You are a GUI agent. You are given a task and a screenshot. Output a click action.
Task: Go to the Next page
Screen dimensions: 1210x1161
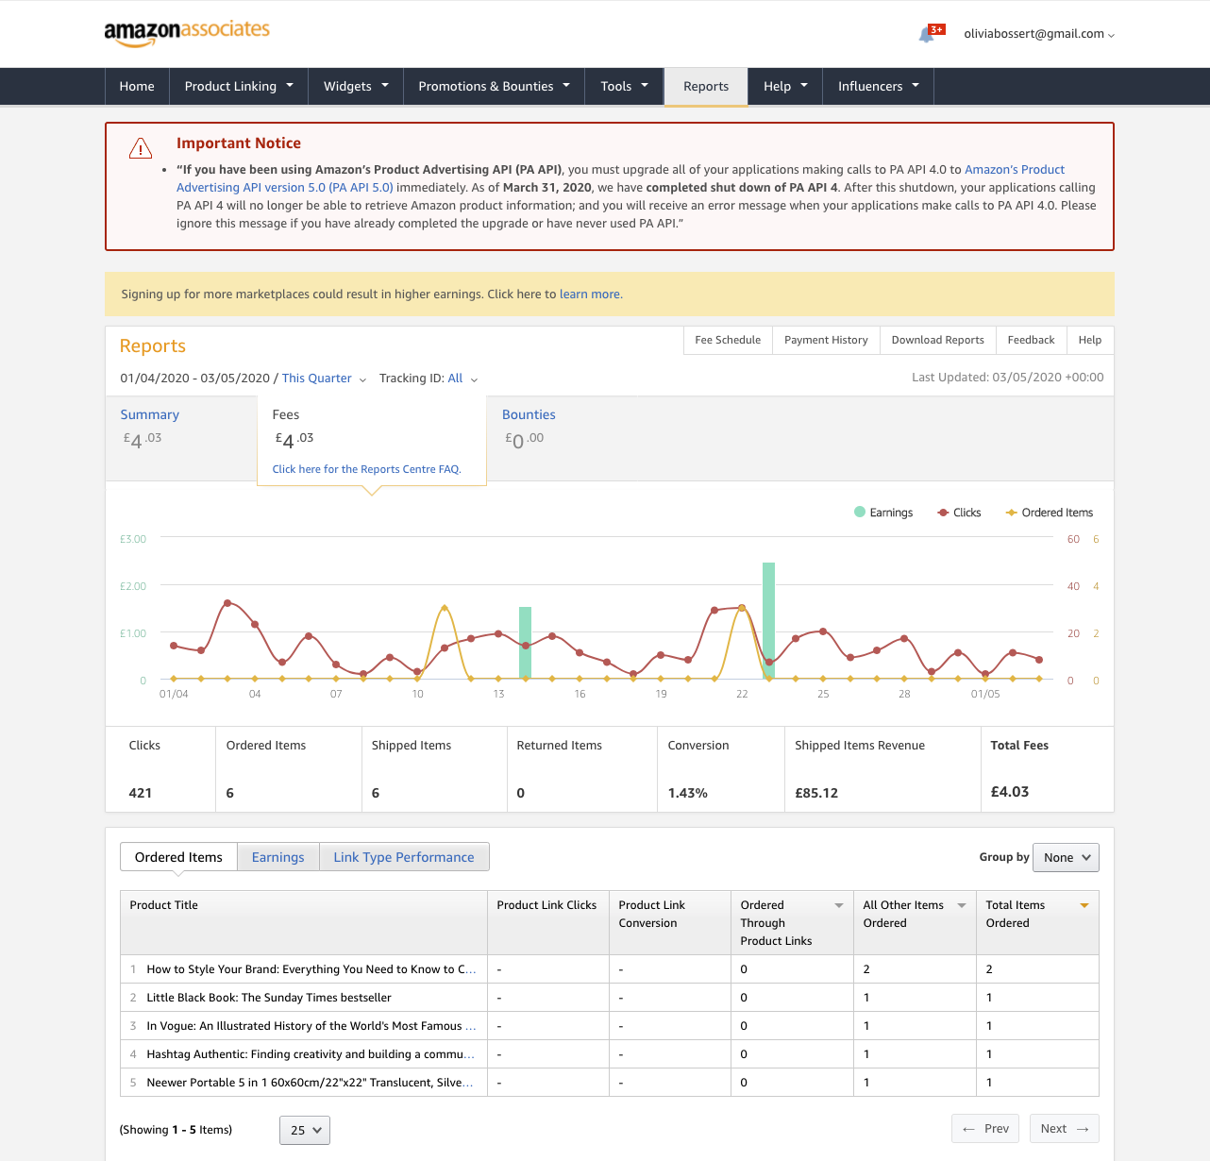pyautogui.click(x=1065, y=1129)
